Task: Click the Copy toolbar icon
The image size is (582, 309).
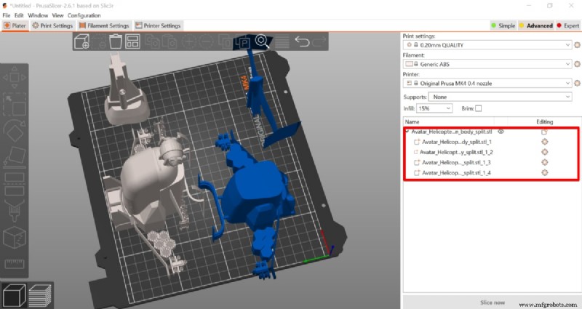Action: point(152,41)
